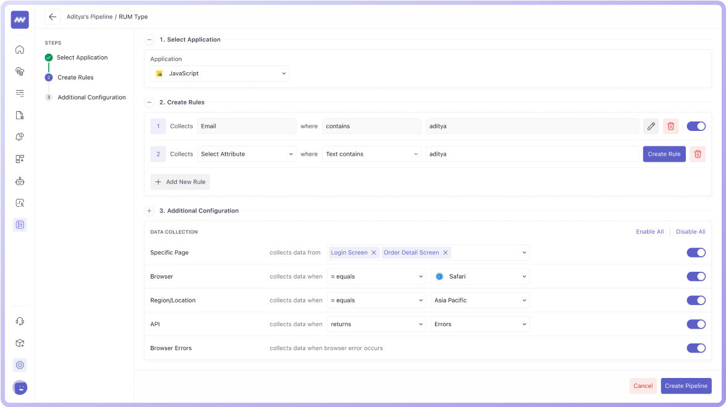Delete rule 2 with trash icon
Image resolution: width=726 pixels, height=407 pixels.
point(698,154)
